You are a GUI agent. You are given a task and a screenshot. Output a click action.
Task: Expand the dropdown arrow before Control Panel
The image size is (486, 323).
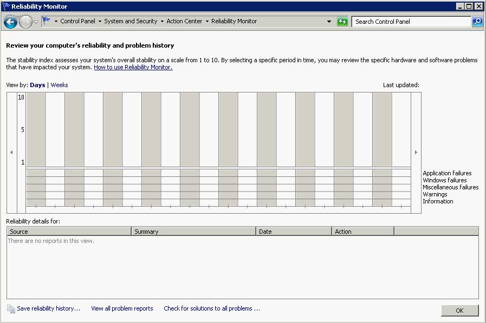[56, 21]
